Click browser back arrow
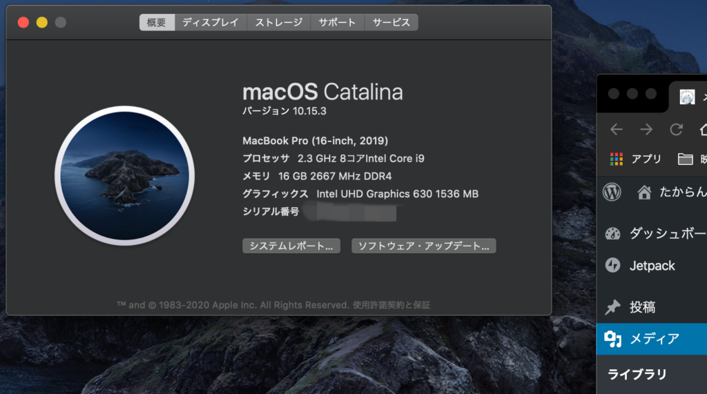707x394 pixels. pos(617,130)
